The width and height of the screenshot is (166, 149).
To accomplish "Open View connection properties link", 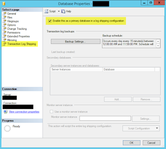I will click(24, 112).
